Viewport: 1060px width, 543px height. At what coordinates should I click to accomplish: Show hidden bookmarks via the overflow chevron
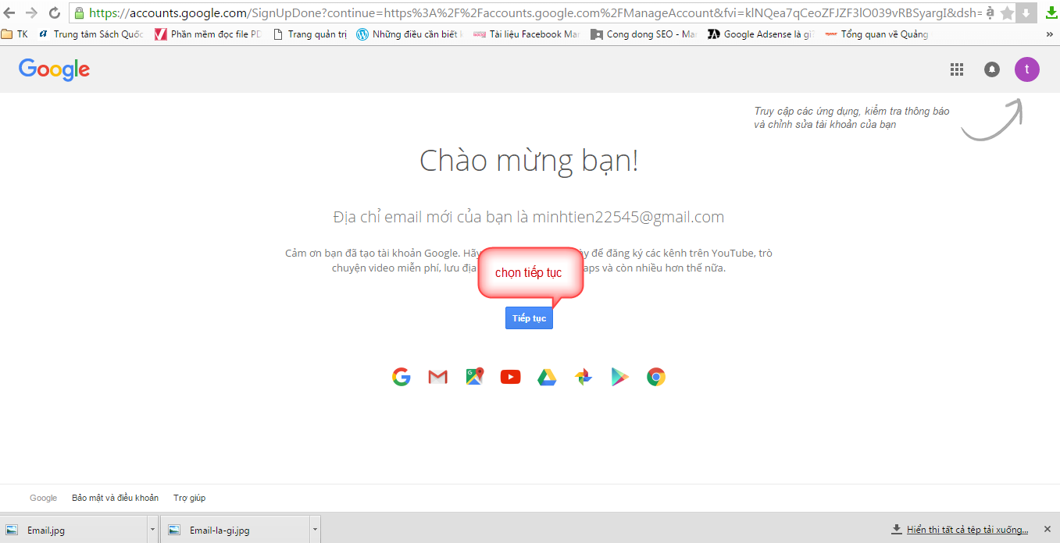(x=1049, y=34)
